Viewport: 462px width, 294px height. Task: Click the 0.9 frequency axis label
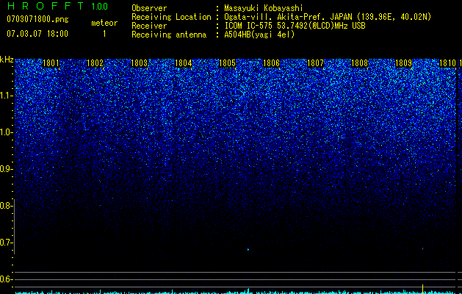click(6, 169)
